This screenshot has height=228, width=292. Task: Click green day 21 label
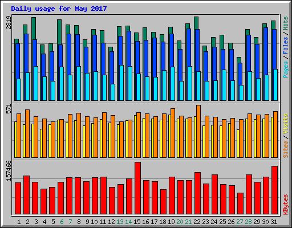(x=188, y=222)
